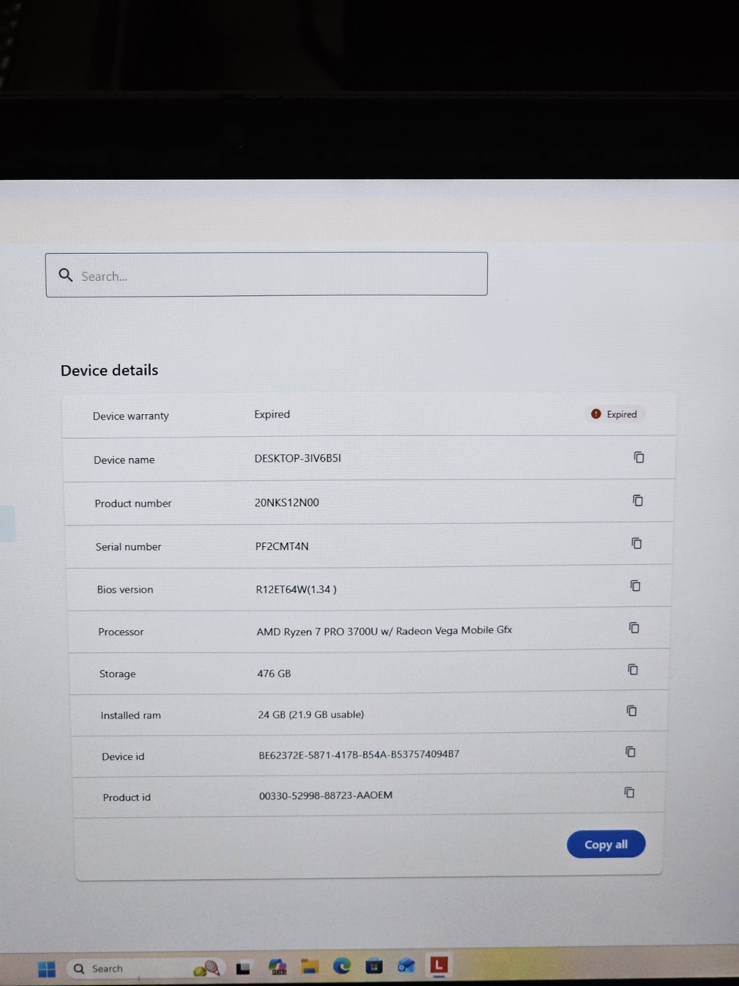
Task: Click the Lenovo app taskbar icon
Action: click(438, 964)
